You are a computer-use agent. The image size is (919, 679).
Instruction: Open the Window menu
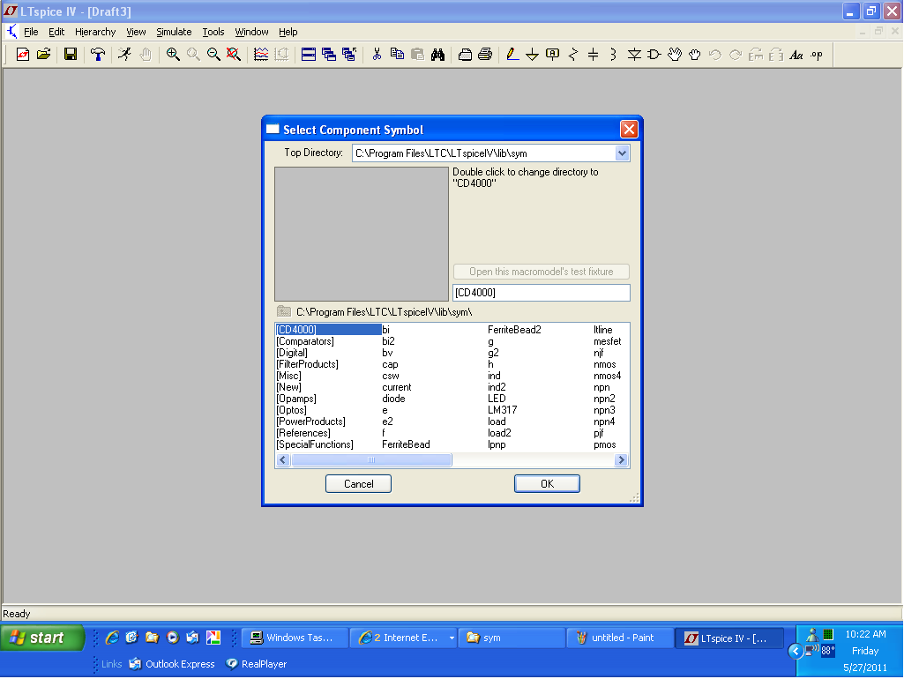(251, 32)
